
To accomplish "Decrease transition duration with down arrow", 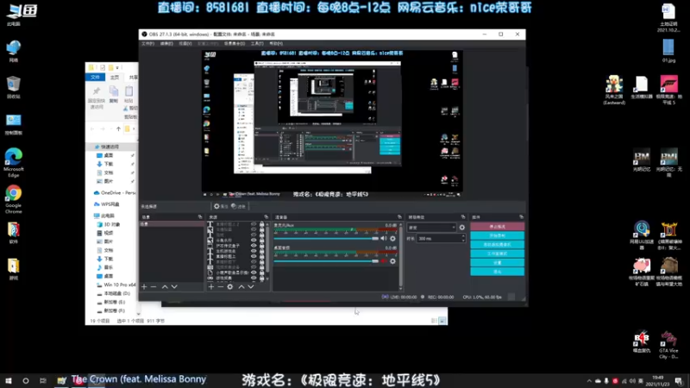I will pyautogui.click(x=463, y=241).
